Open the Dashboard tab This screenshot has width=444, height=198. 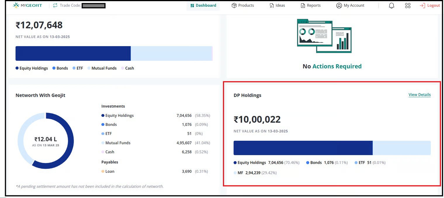click(203, 6)
